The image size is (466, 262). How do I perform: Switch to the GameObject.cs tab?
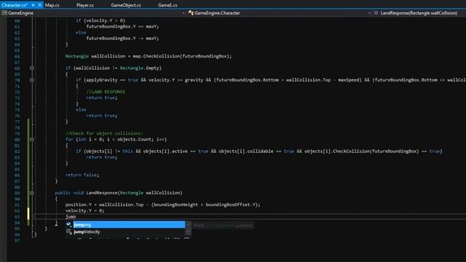click(x=126, y=5)
